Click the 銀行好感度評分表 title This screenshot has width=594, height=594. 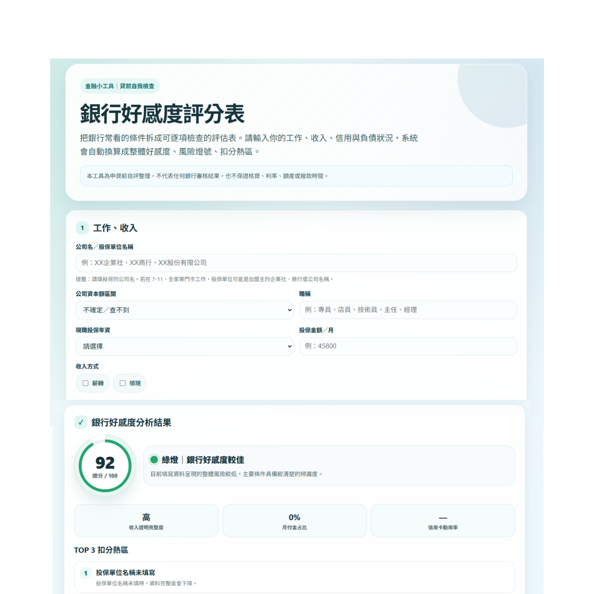pyautogui.click(x=162, y=114)
